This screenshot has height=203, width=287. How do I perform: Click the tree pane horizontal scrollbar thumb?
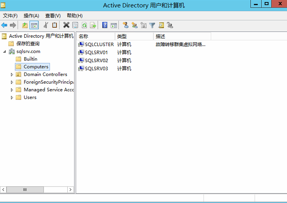25,190
